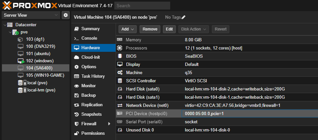Image resolution: width=318 pixels, height=140 pixels.
Task: Select the 8.00 GiB memory value
Action: 193,40
